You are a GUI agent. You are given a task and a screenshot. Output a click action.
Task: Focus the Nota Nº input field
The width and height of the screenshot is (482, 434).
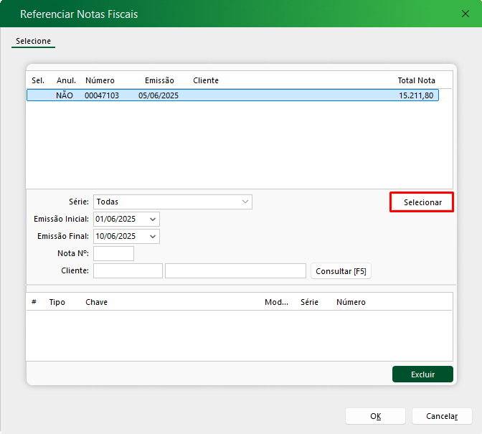pos(113,253)
